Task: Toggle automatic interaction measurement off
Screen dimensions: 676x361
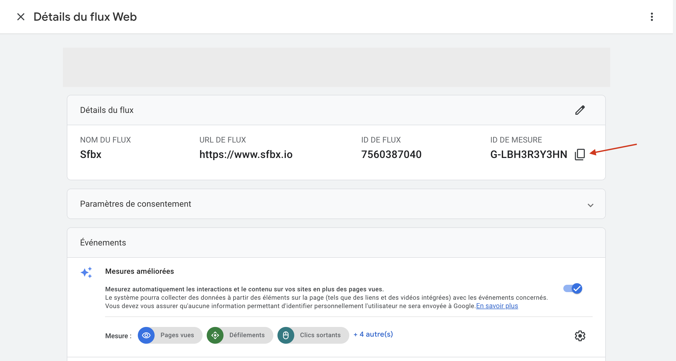Action: pos(572,289)
